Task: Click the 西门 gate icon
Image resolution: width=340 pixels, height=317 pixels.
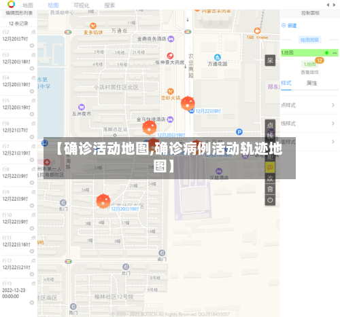Action: pyautogui.click(x=73, y=307)
